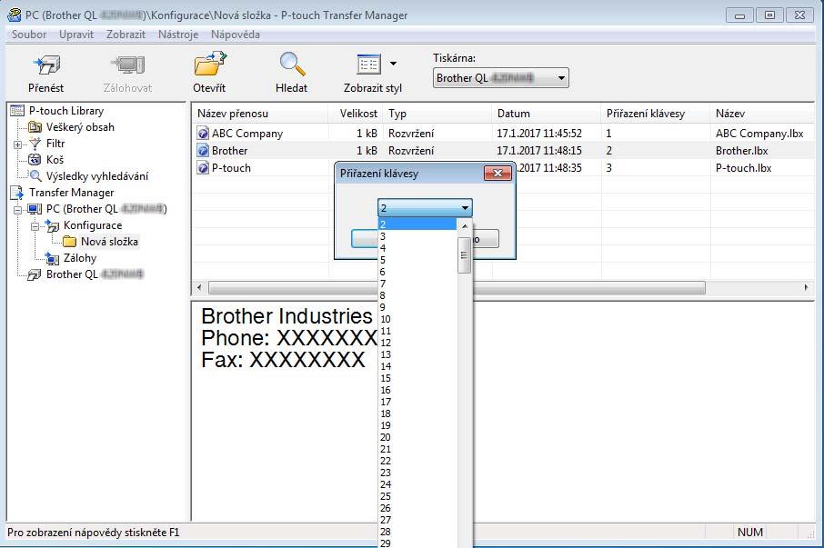
Task: Select P-touch.lbx file name cell
Action: pyautogui.click(x=743, y=168)
